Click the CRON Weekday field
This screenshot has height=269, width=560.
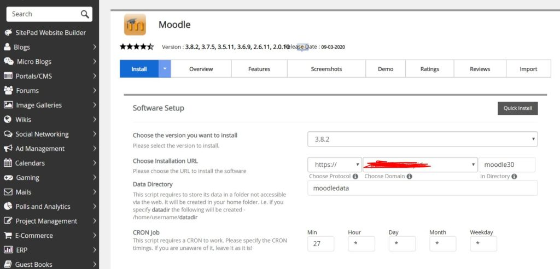pyautogui.click(x=483, y=244)
